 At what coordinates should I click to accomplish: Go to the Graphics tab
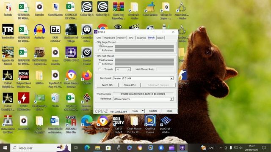point(141,38)
